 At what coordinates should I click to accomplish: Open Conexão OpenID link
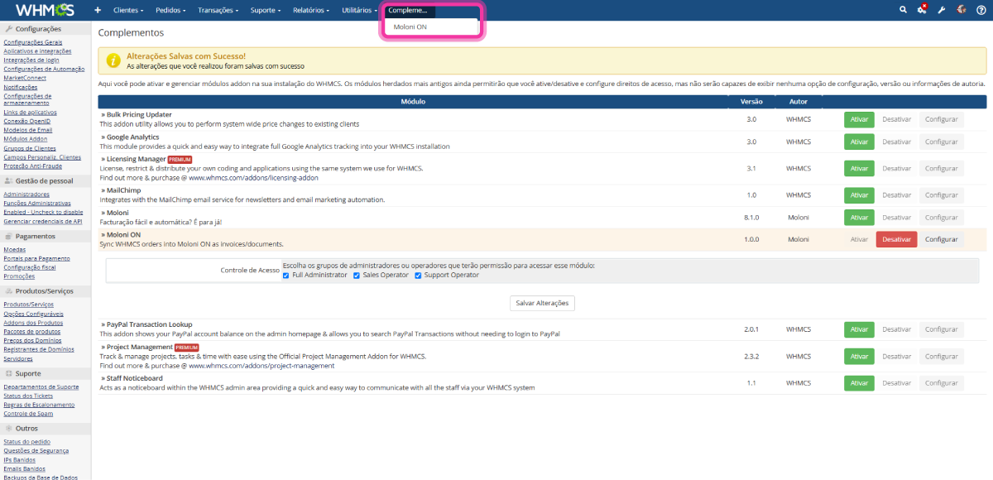[26, 121]
